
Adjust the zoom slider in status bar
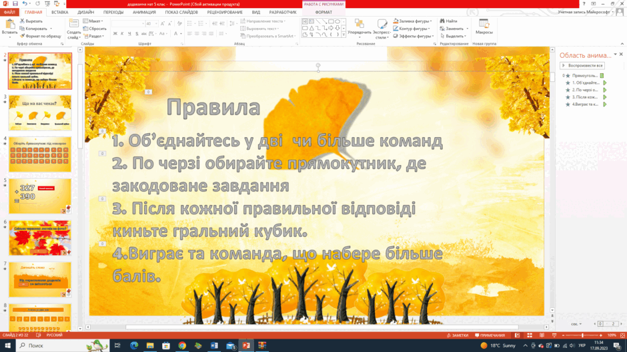(582, 335)
